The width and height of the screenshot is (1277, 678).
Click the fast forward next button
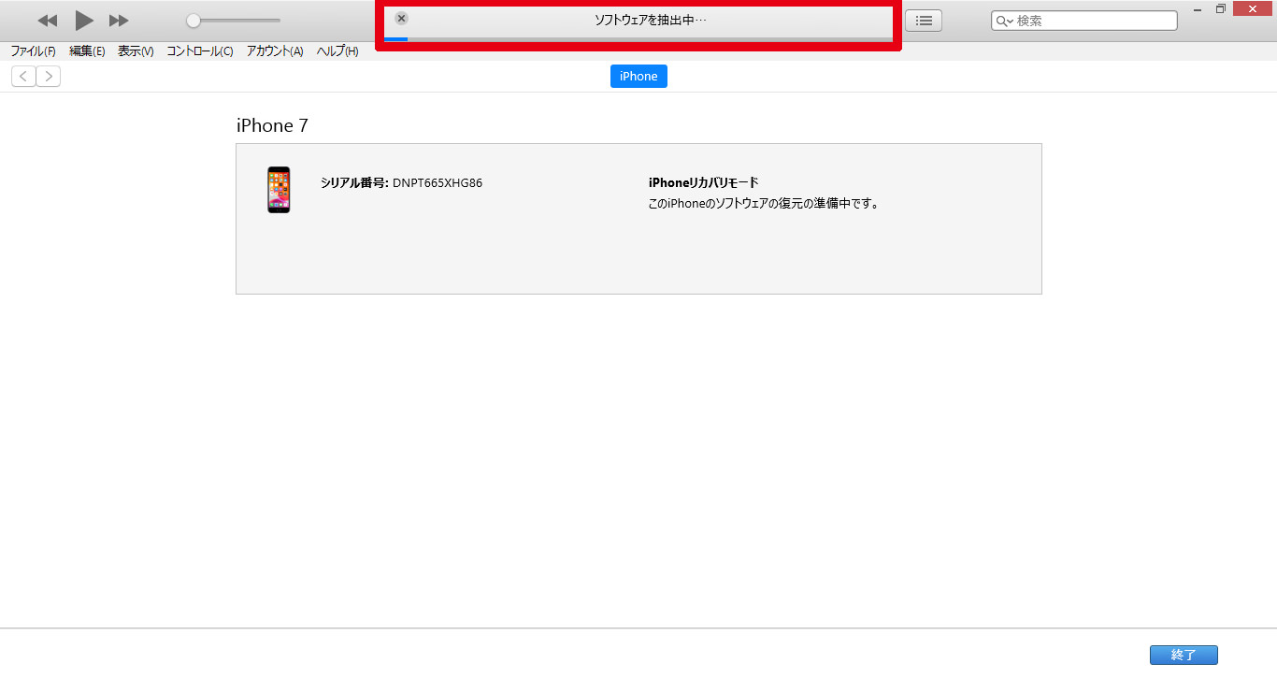point(119,21)
